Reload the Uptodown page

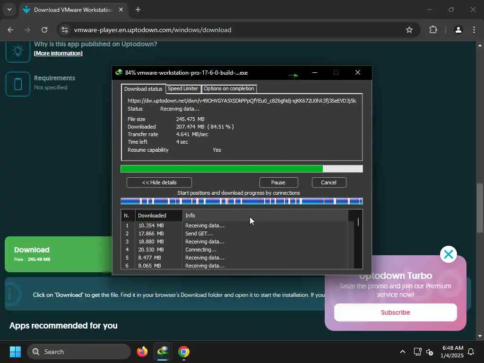click(x=44, y=30)
